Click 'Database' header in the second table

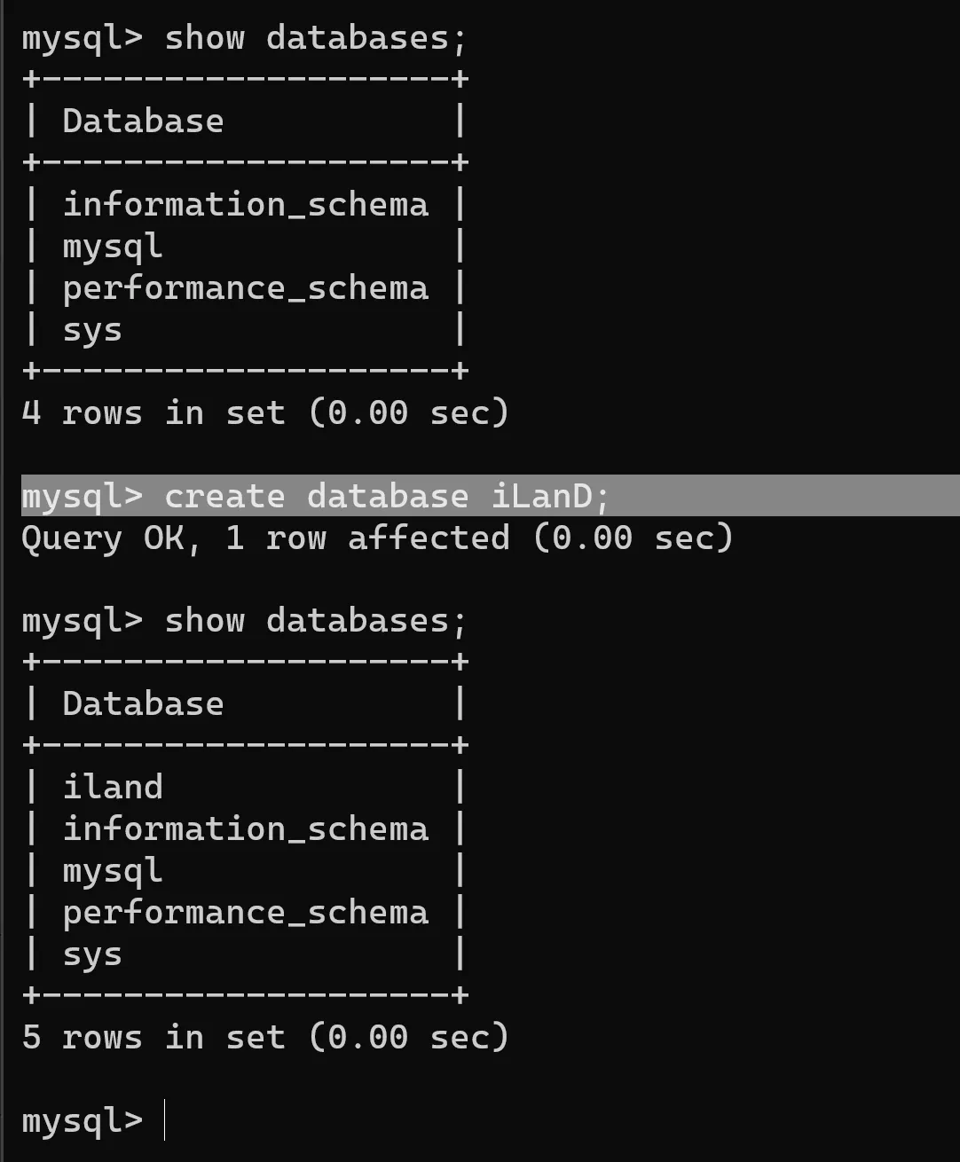(143, 704)
